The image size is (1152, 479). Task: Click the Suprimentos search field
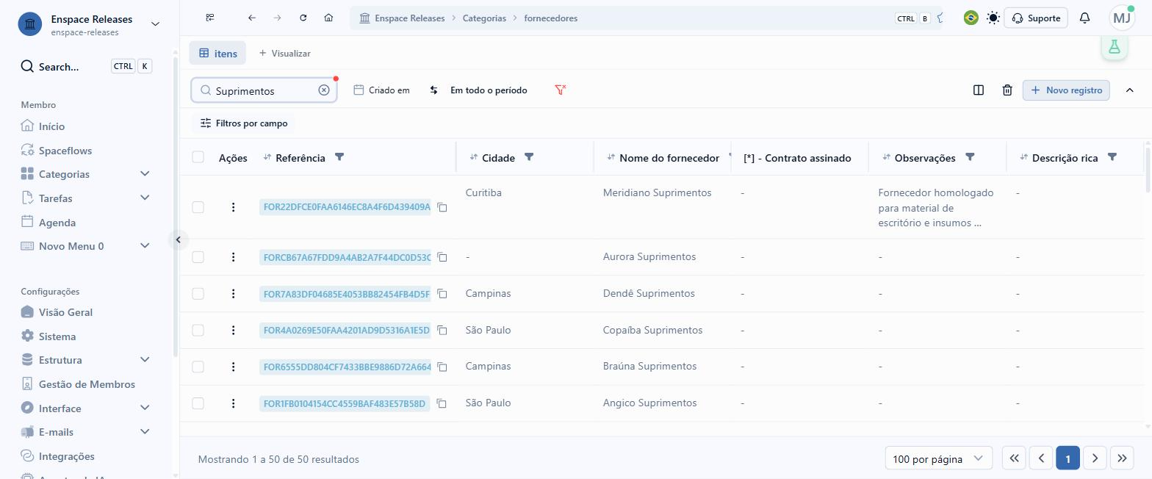tap(264, 90)
